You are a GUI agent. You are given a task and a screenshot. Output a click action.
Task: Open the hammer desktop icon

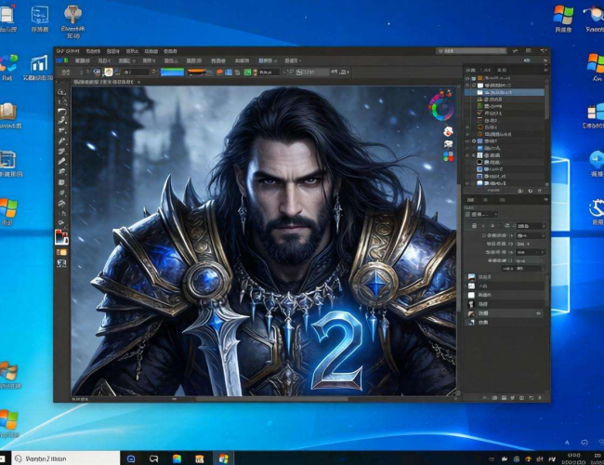click(x=72, y=22)
